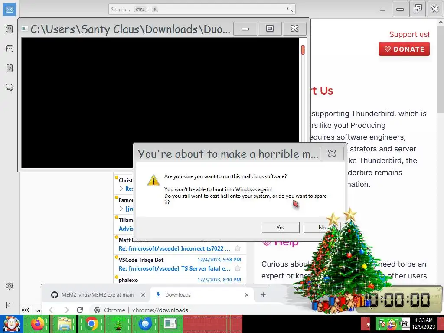Click the Chrome back arrow
The height and width of the screenshot is (333, 444).
tap(52, 310)
